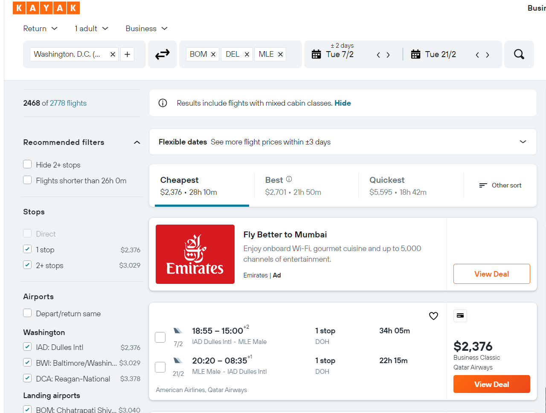Select the Best sort tab
This screenshot has height=413, width=546.
306,186
